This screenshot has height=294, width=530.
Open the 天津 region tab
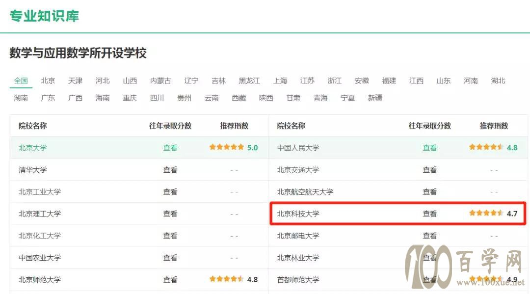(75, 81)
